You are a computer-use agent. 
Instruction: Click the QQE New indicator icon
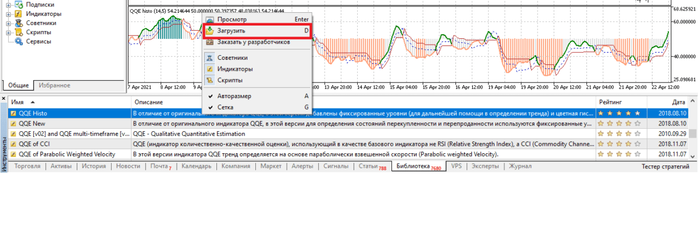pos(13,124)
